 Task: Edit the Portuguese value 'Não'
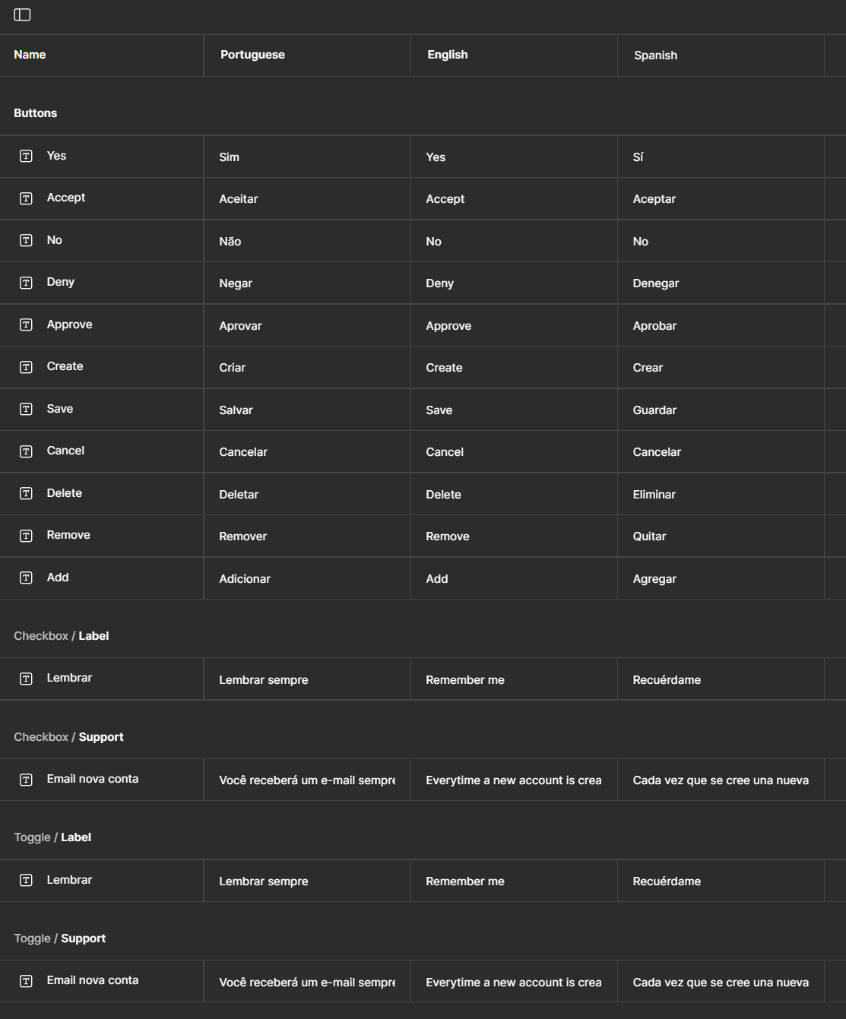click(230, 242)
